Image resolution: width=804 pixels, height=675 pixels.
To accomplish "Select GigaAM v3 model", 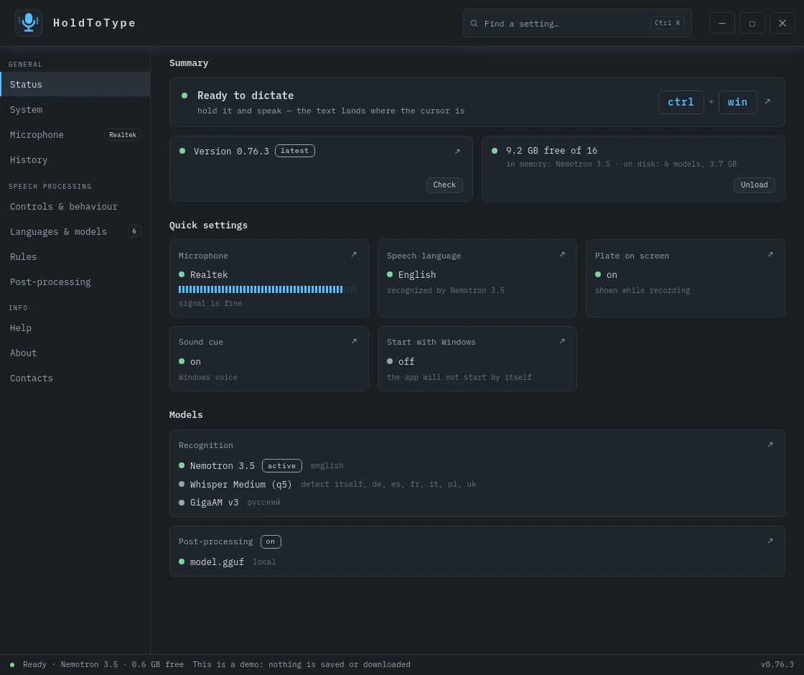I will click(214, 503).
